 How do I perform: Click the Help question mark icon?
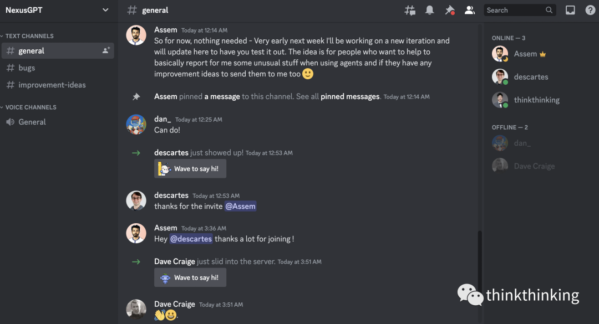[590, 10]
